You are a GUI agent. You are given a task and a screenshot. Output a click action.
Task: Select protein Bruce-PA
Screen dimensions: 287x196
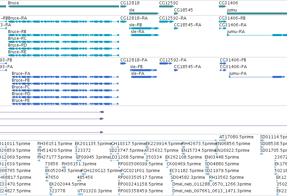pos(65,77)
